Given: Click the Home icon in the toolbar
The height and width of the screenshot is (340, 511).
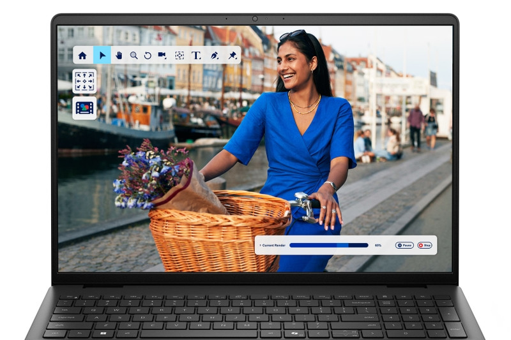Looking at the screenshot, I should (x=82, y=55).
